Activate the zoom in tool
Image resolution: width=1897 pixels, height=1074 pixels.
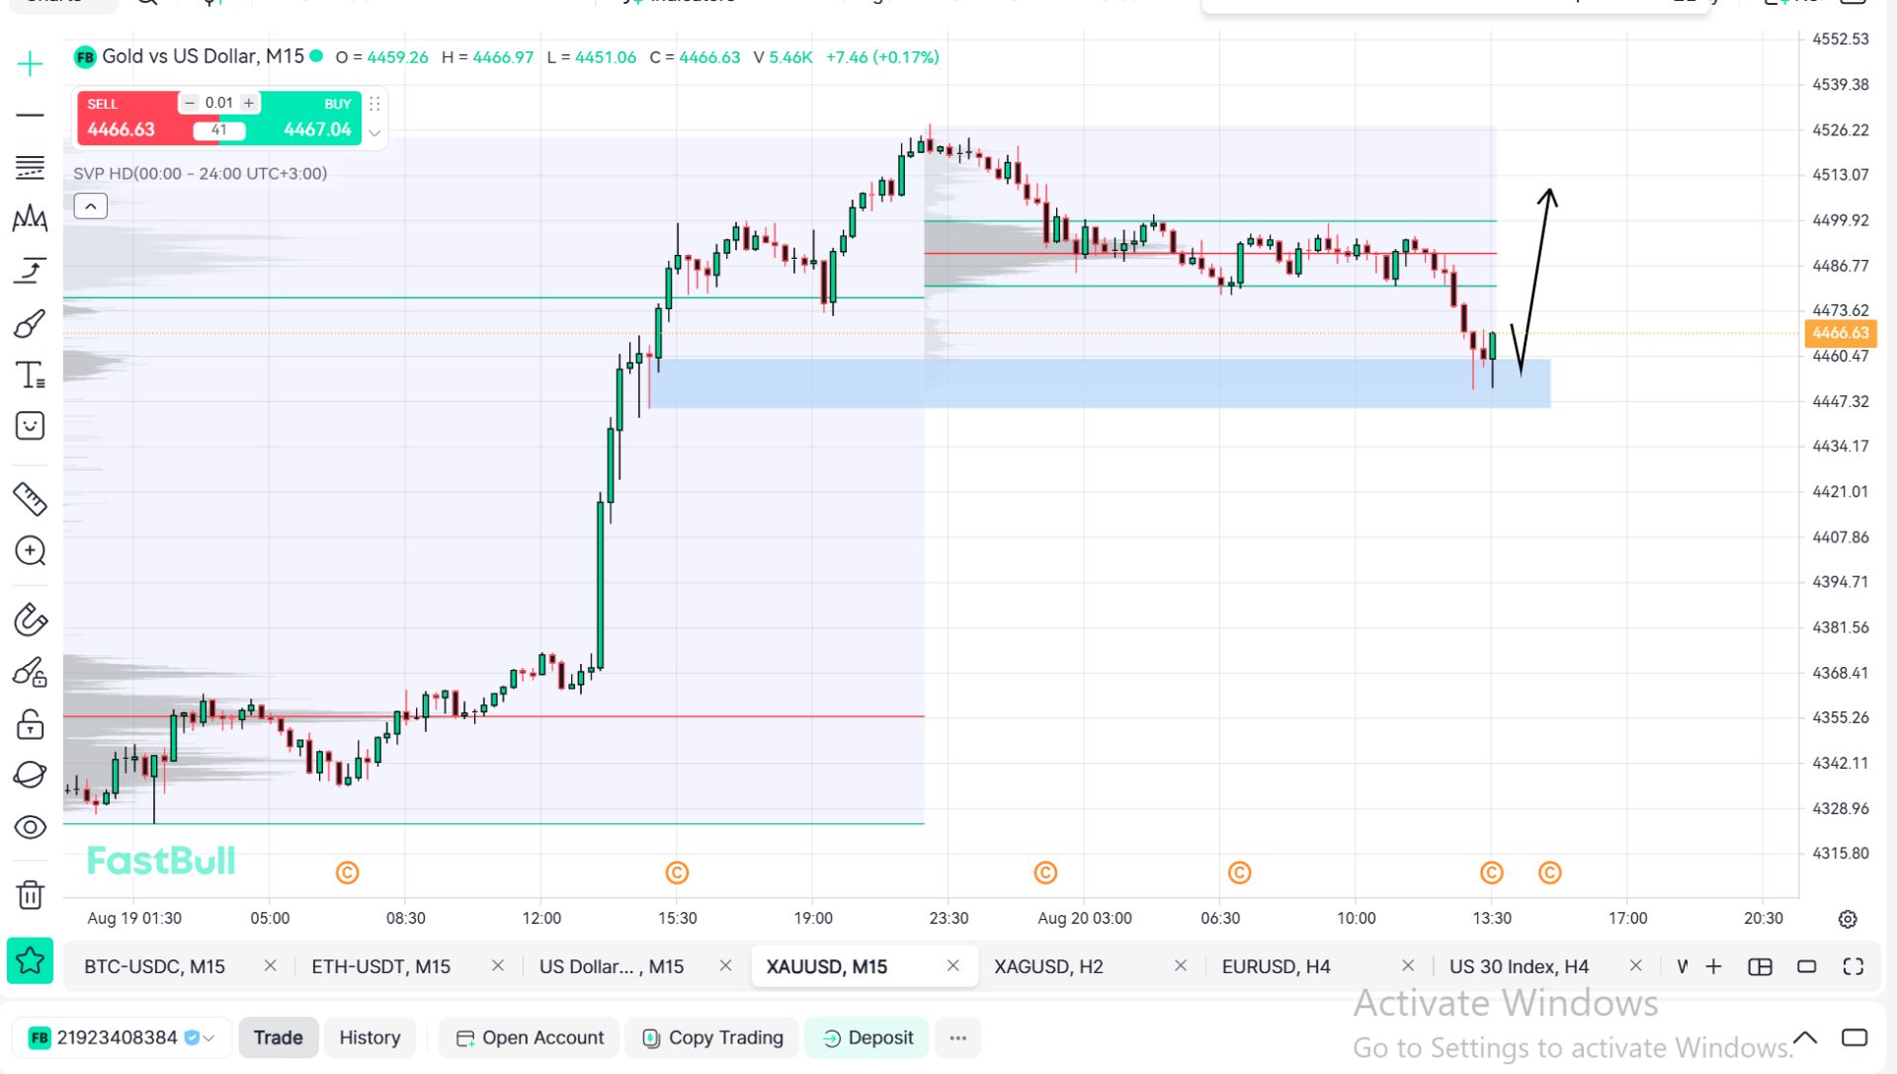[x=30, y=550]
